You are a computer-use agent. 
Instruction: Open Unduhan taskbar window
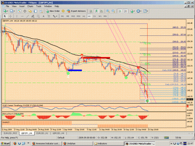[78, 144]
